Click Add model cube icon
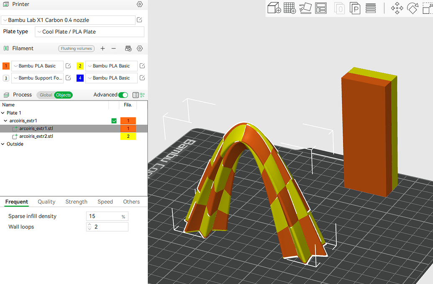Screen dimensions: 433x284 274,8
